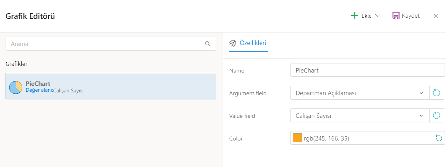The height and width of the screenshot is (167, 446).
Task: Reset the Color value with undo arrow
Action: coord(439,138)
